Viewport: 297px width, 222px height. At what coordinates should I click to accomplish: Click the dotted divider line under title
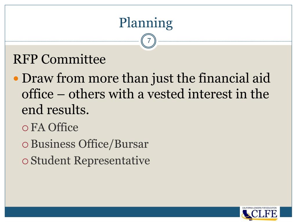pos(72,41)
